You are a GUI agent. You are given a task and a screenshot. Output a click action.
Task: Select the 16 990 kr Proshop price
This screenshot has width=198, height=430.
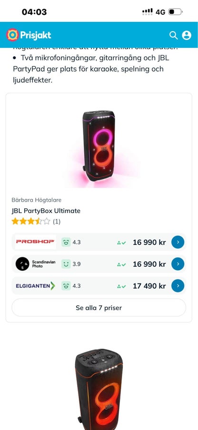pos(149,242)
